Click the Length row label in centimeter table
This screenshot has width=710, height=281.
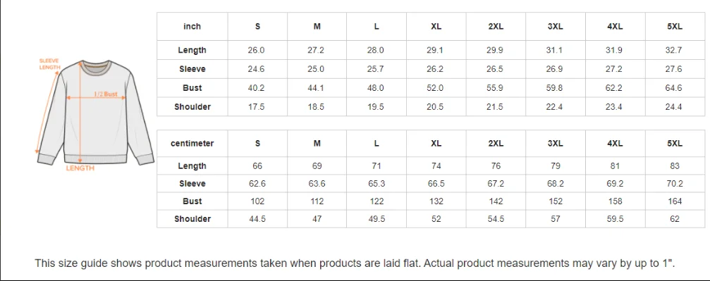point(192,166)
